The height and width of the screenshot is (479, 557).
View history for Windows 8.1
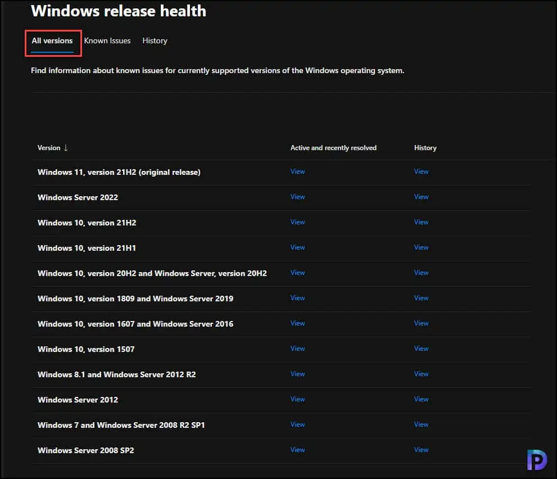point(422,374)
